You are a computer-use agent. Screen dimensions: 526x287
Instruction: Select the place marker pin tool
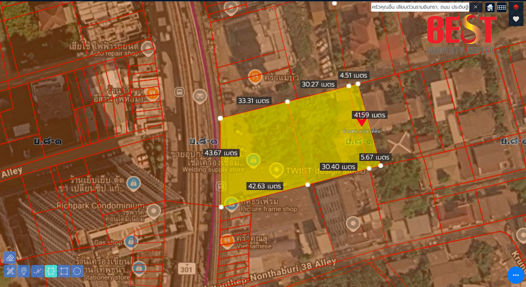[24, 271]
